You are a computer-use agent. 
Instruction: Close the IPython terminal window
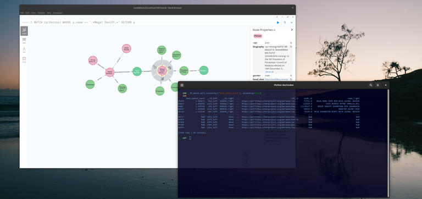385,85
